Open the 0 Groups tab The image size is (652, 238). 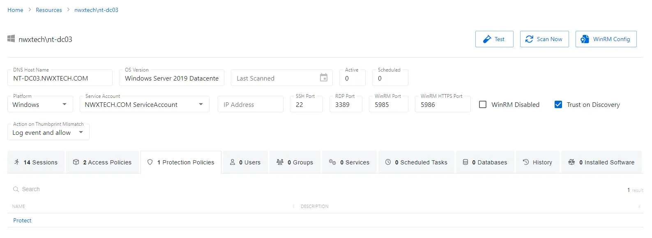tap(295, 162)
